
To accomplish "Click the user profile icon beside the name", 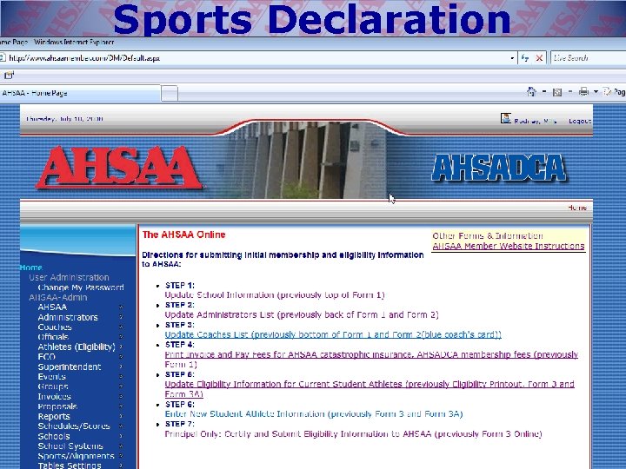I will pos(506,118).
